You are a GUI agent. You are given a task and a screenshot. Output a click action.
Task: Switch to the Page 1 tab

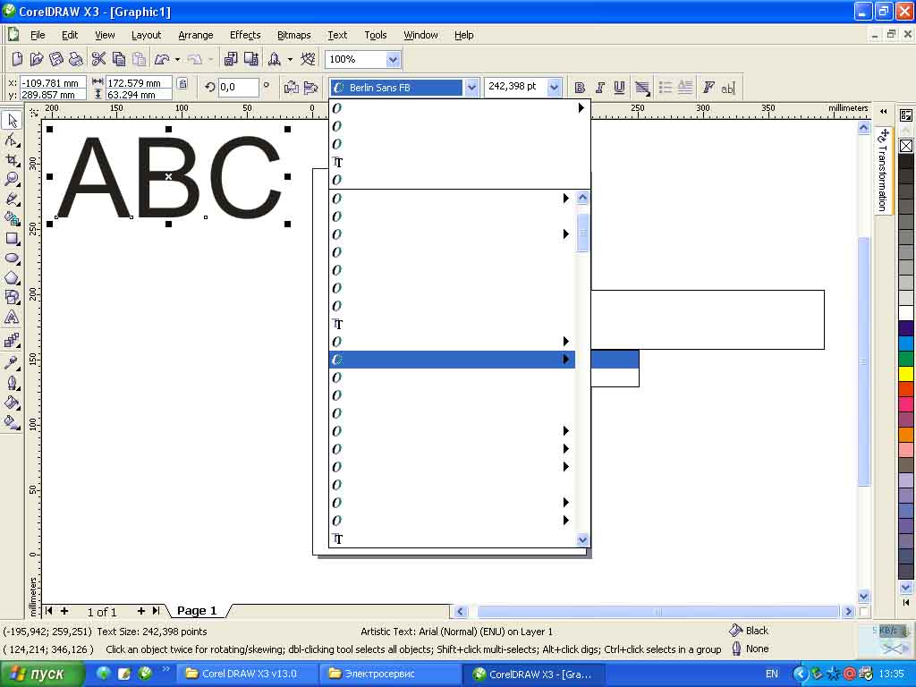[197, 610]
